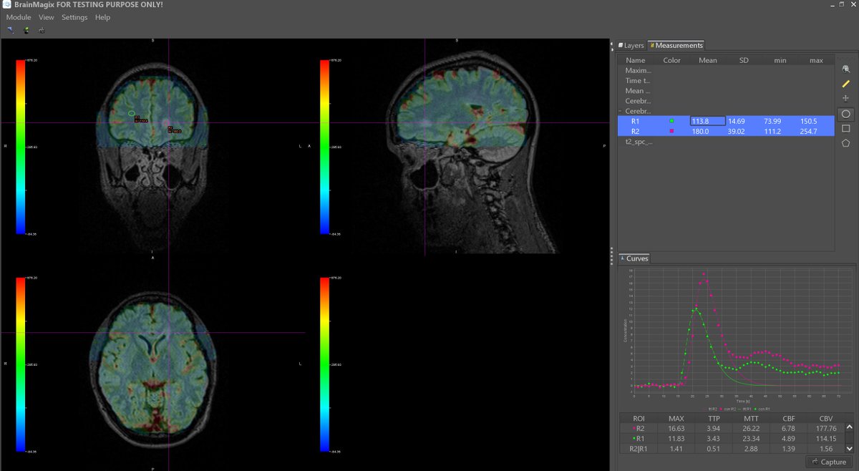Click the R2 MAX value 16.63
Screen dimensions: 859x471
pos(676,428)
